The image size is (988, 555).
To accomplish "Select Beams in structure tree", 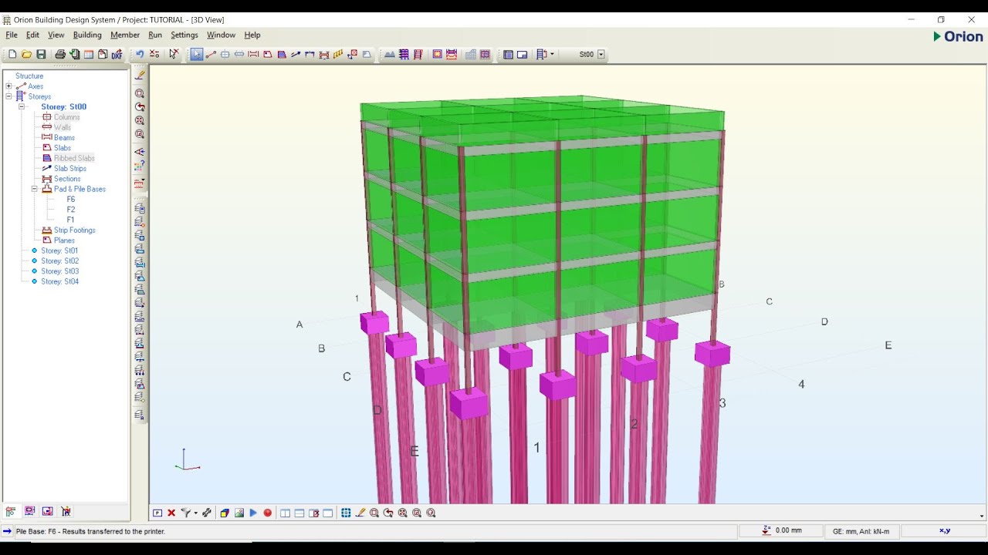I will click(64, 137).
